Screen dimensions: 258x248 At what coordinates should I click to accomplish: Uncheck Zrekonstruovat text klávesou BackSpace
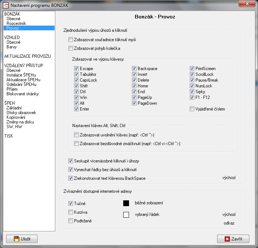pos(70,178)
